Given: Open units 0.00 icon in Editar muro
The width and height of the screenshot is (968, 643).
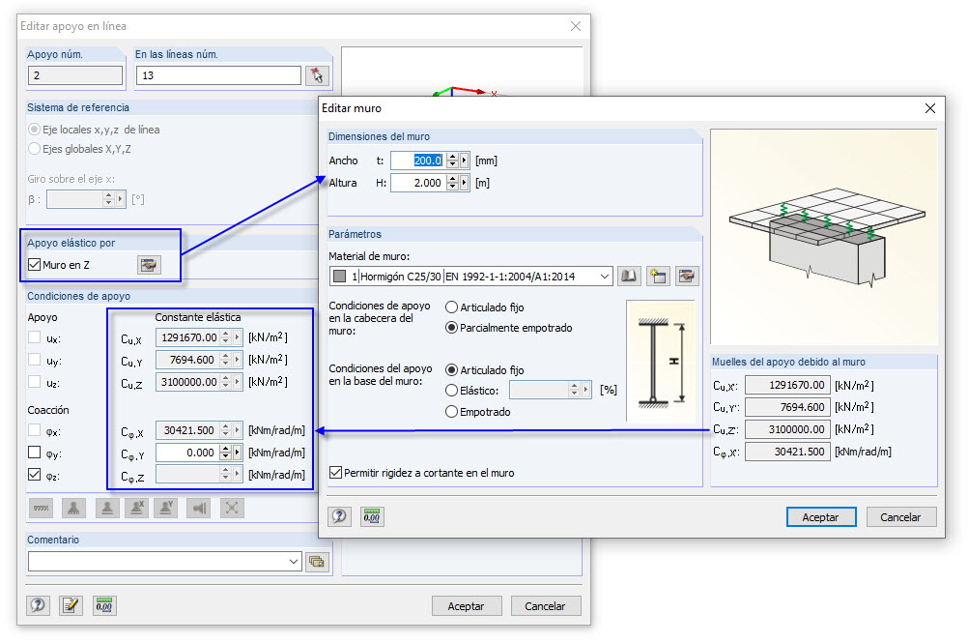Looking at the screenshot, I should pos(372,516).
